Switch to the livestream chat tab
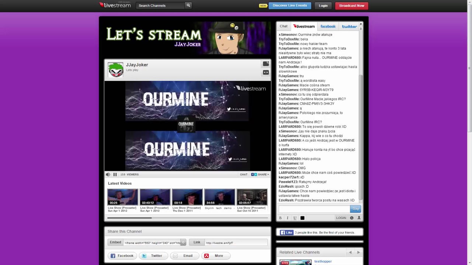Image resolution: width=472 pixels, height=265 pixels. 304,26
